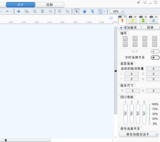Click the redo arrow icon
160x142 pixels.
[7, 11]
